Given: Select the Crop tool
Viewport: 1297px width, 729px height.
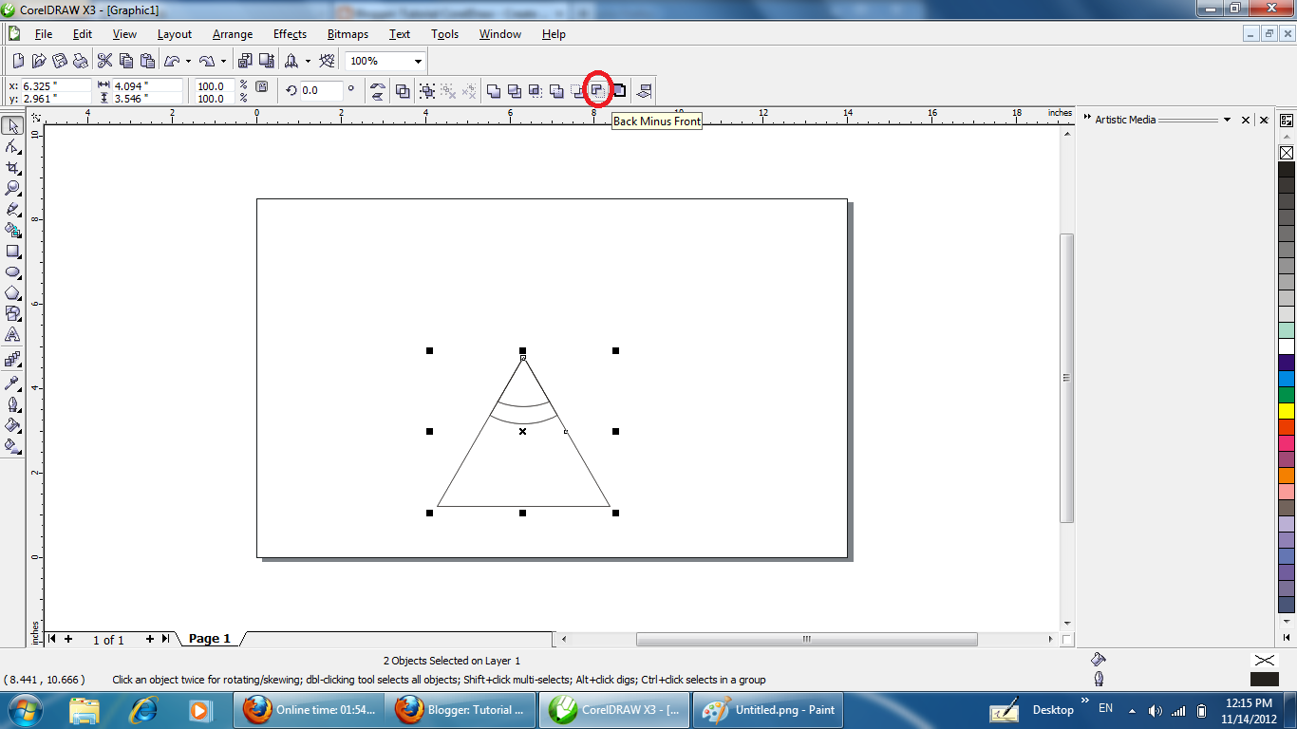Looking at the screenshot, I should coord(13,168).
